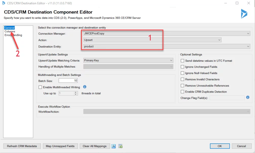Maximize the Destination Editor window
Screen dimensions: 255x153
(237, 3)
